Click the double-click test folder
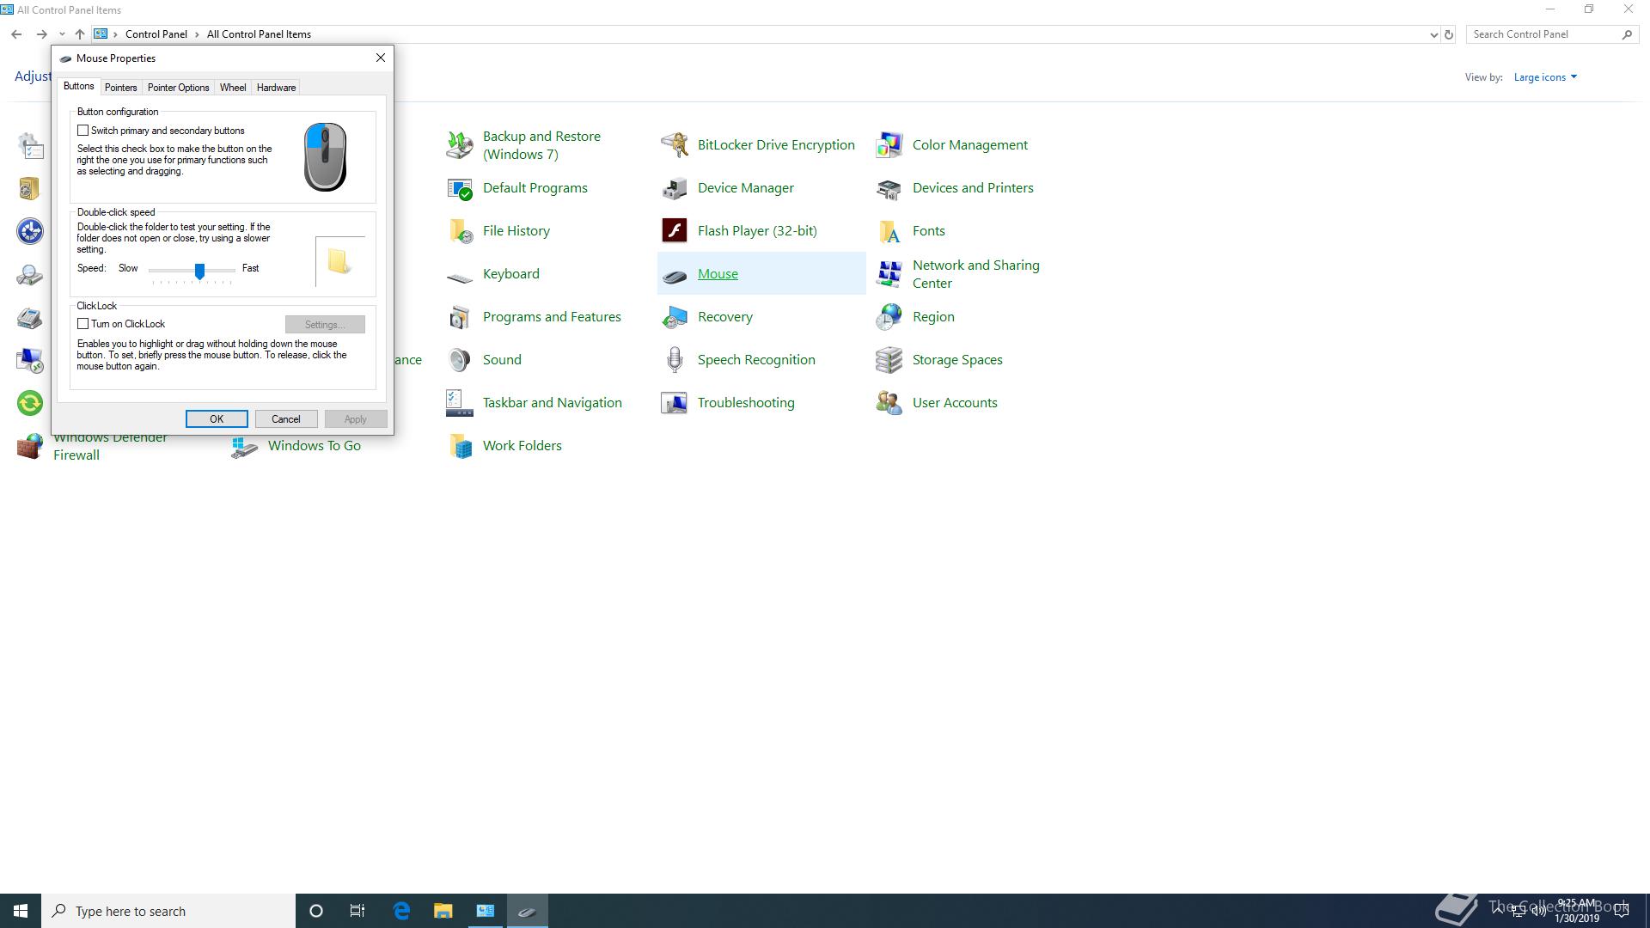The width and height of the screenshot is (1650, 928). pos(339,261)
